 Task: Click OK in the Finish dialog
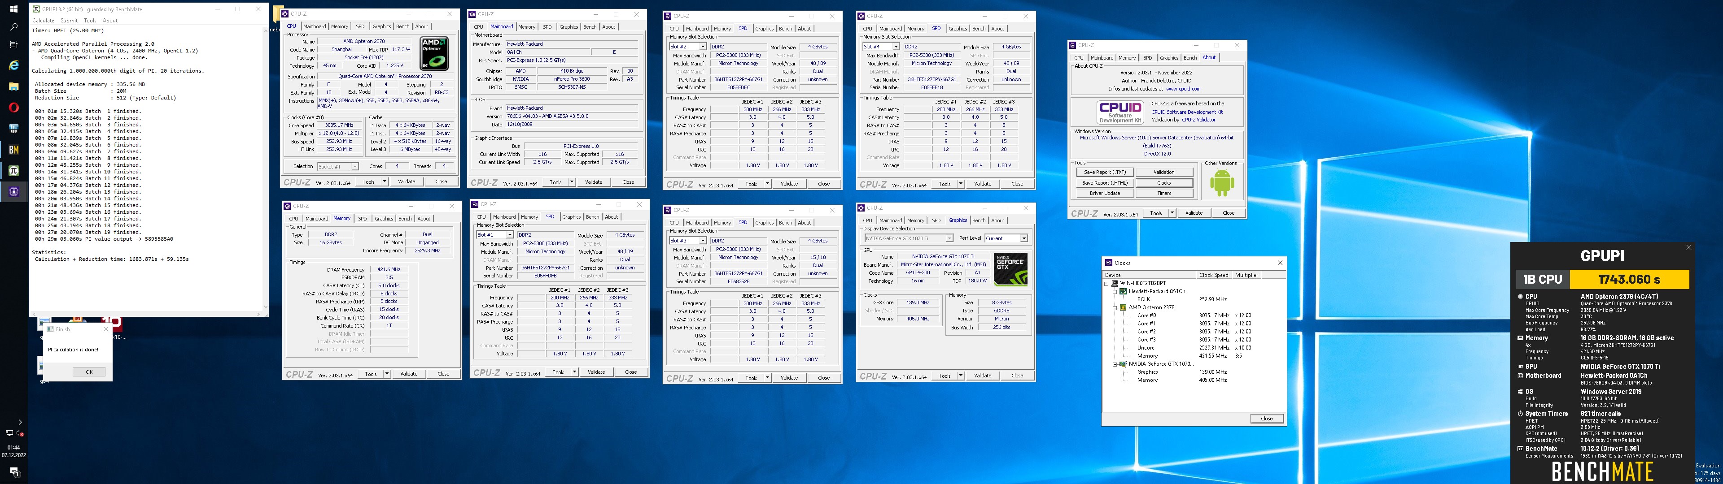point(89,372)
